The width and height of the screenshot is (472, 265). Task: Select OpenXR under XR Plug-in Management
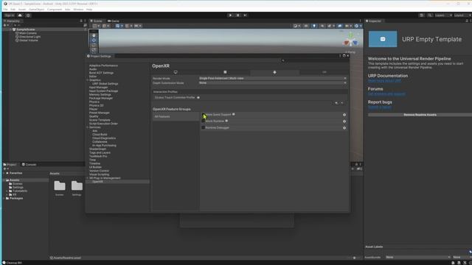click(97, 182)
